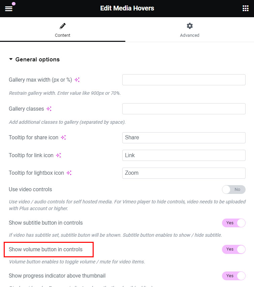Screen dimensions: 254x287
Task: Edit the Link tooltip text field
Action: [184, 155]
